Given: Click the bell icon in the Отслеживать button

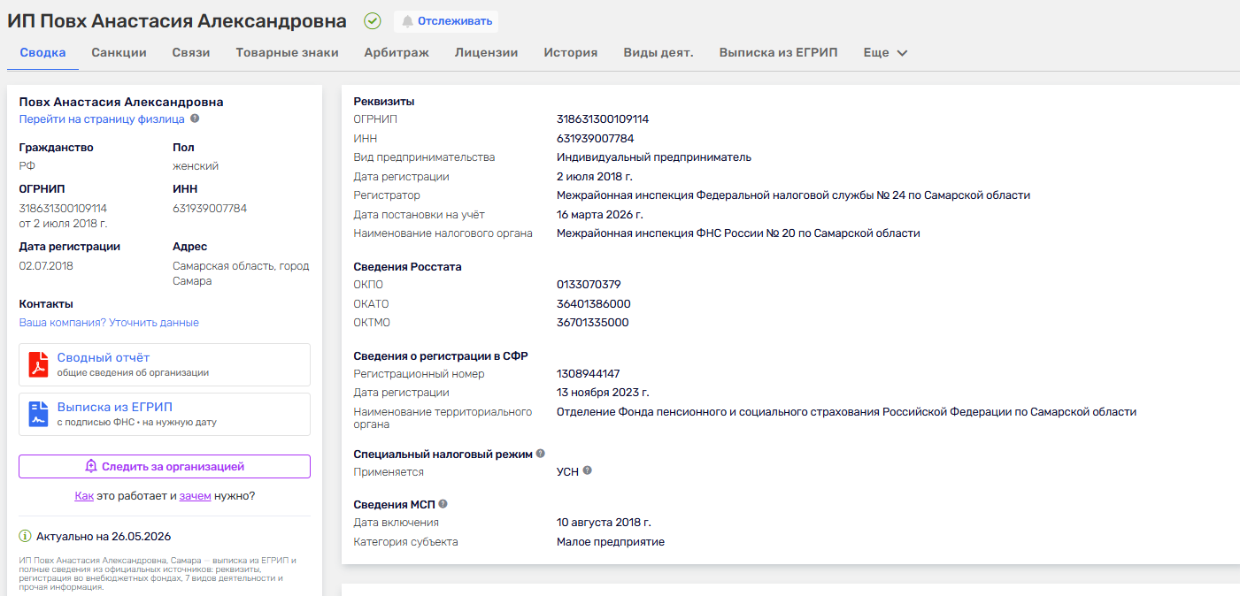Looking at the screenshot, I should [x=408, y=21].
